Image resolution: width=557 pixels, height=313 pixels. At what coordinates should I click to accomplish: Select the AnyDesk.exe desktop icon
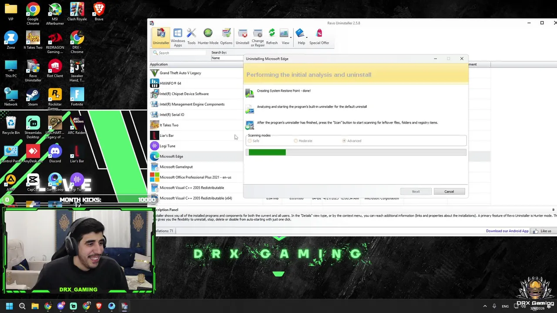point(33,154)
